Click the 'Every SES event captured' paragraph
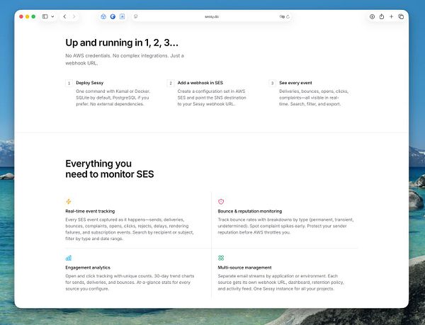This screenshot has width=425, height=325. pyautogui.click(x=130, y=229)
